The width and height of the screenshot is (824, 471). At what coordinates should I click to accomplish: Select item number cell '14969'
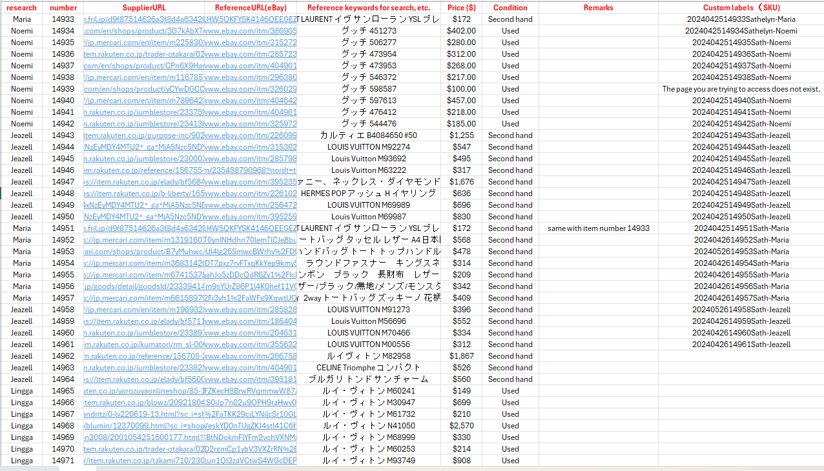[x=63, y=437]
